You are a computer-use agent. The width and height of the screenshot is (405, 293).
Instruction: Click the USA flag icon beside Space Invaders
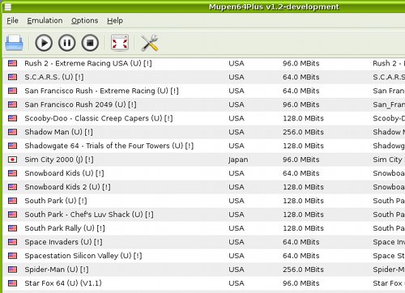[x=12, y=242]
